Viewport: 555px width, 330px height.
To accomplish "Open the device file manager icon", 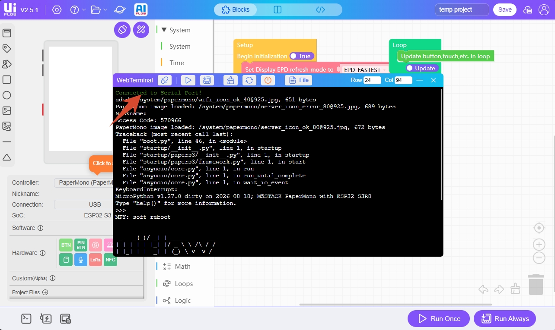I will (x=66, y=319).
